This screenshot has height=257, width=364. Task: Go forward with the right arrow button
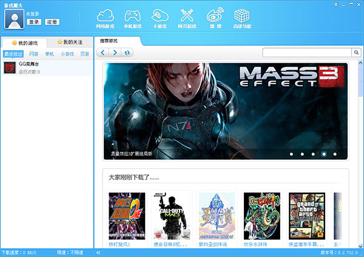point(115,53)
